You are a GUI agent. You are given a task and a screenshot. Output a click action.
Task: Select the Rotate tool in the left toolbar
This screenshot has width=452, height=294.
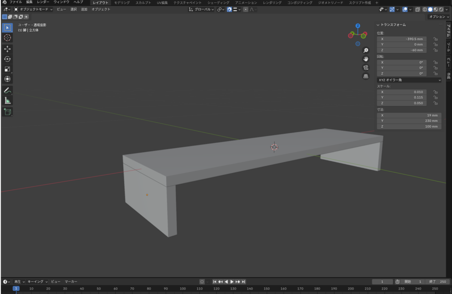tap(8, 59)
